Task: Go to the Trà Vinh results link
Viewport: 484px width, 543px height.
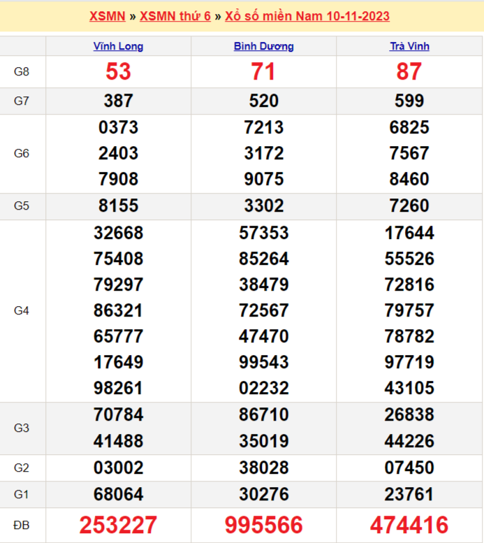Action: pyautogui.click(x=409, y=46)
